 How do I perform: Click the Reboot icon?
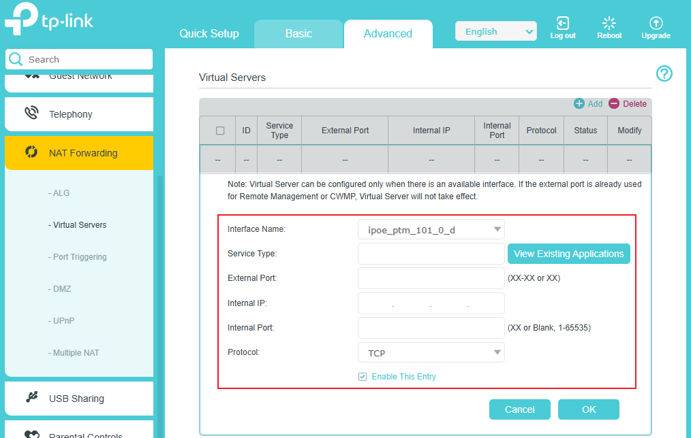click(609, 23)
